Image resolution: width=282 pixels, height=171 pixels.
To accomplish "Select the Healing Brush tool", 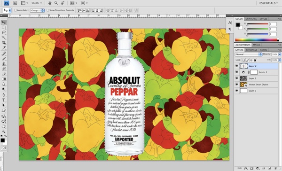I will (4, 54).
